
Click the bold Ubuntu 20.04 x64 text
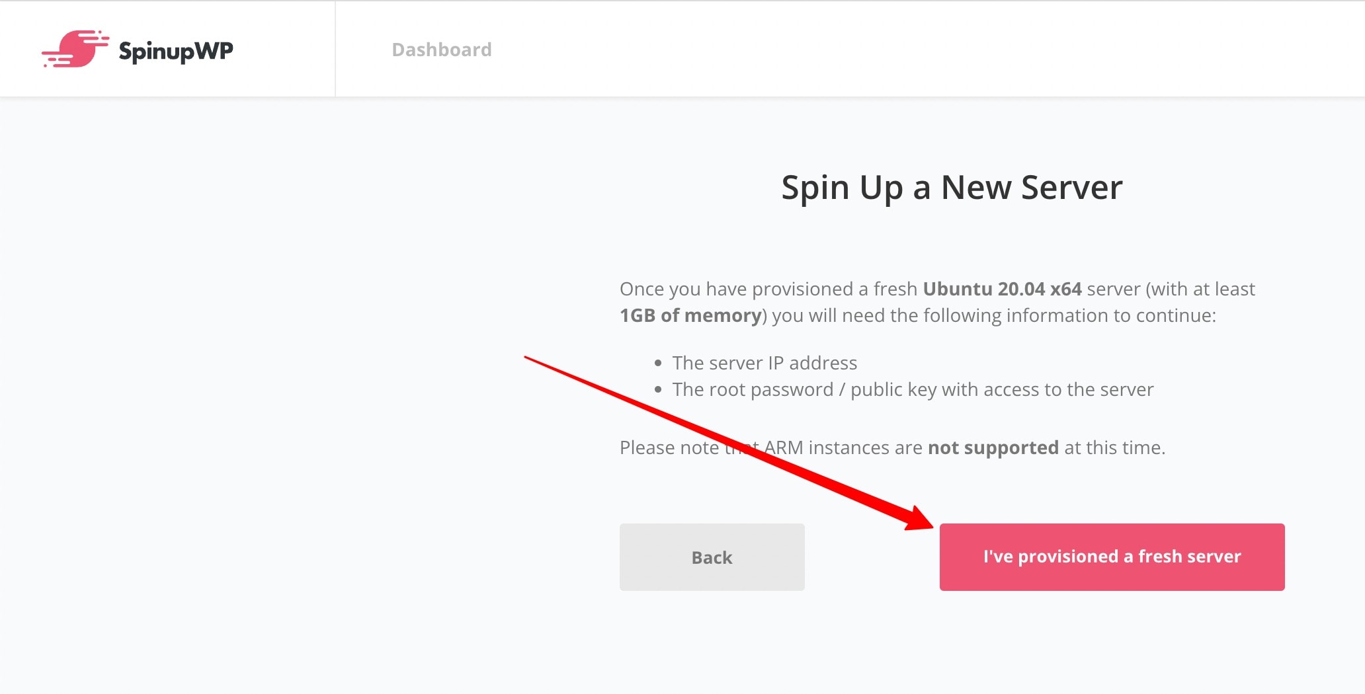1003,289
